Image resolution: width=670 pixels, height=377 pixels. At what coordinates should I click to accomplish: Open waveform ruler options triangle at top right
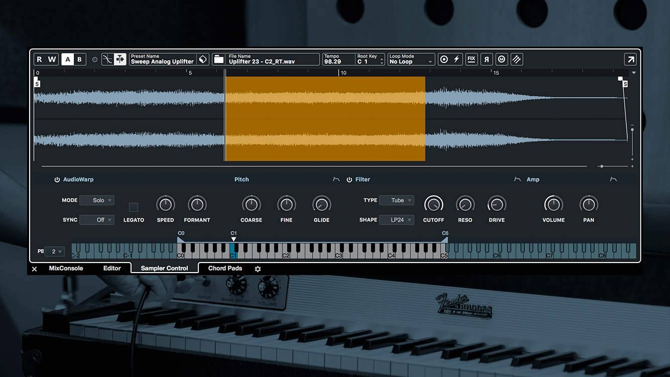point(633,73)
